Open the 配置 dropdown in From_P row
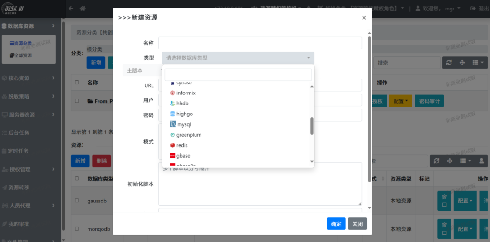The image size is (490, 242). pos(401,101)
